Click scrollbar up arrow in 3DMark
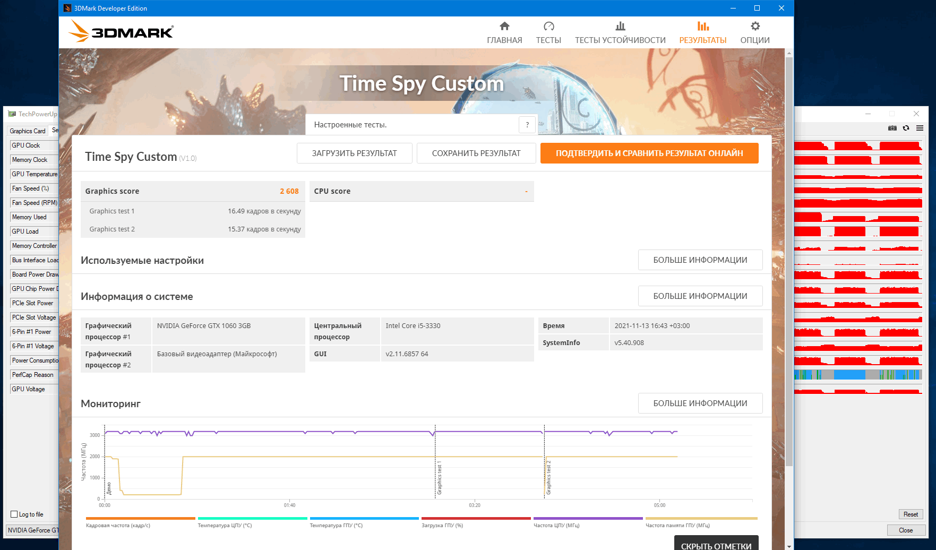 (789, 53)
